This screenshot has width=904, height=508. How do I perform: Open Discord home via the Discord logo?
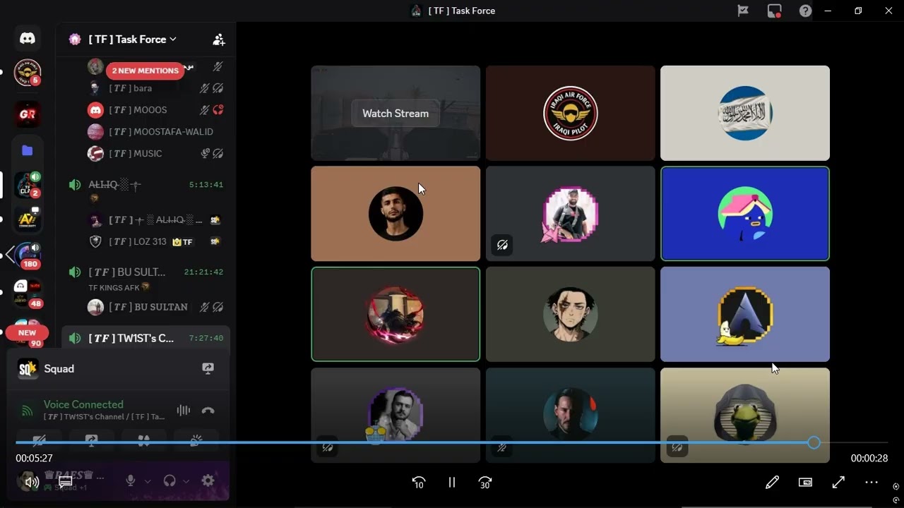click(x=28, y=38)
